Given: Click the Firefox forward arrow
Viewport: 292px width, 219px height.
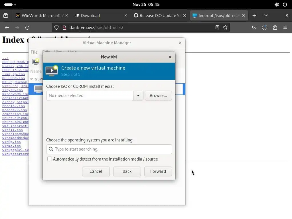Looking at the screenshot, I should point(17,28).
